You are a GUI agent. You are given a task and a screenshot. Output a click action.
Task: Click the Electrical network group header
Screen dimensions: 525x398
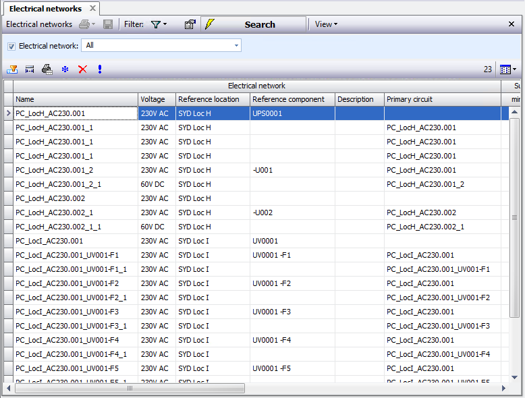click(257, 86)
